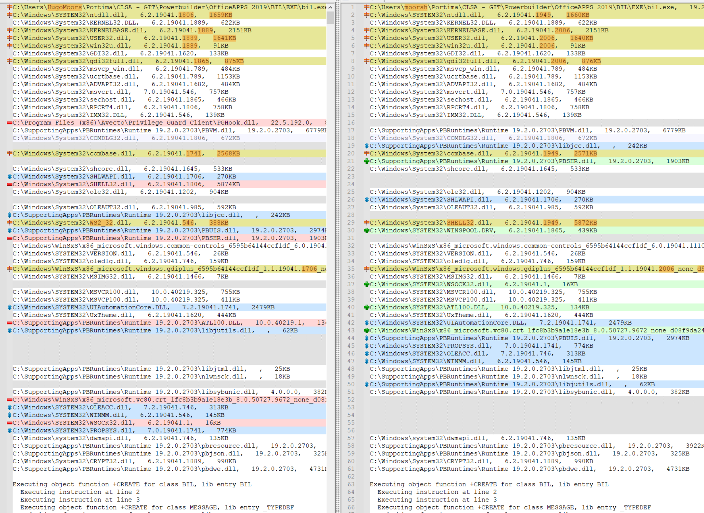This screenshot has height=513, width=704.
Task: Click green added marker on PBSHR.dll line 21
Action: click(x=367, y=161)
